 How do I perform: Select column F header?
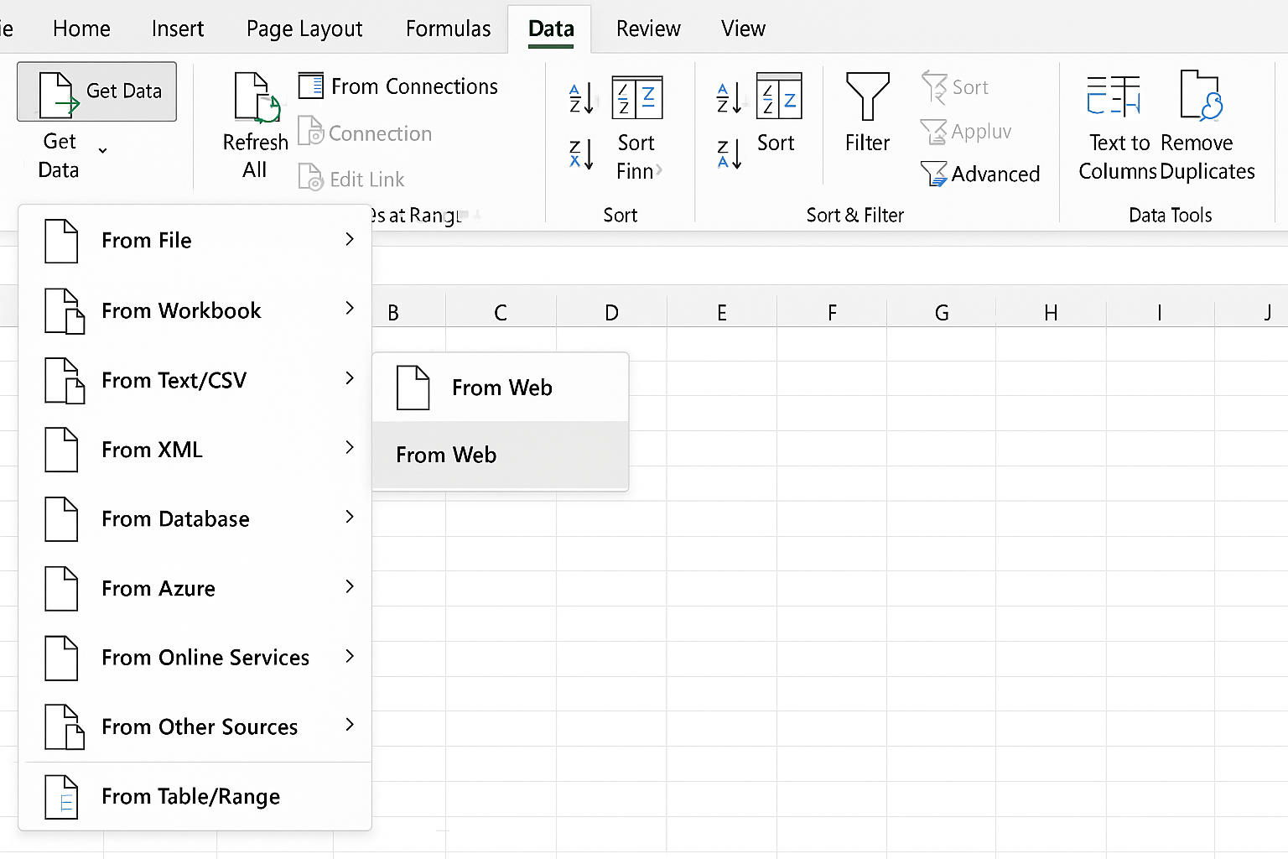(832, 313)
